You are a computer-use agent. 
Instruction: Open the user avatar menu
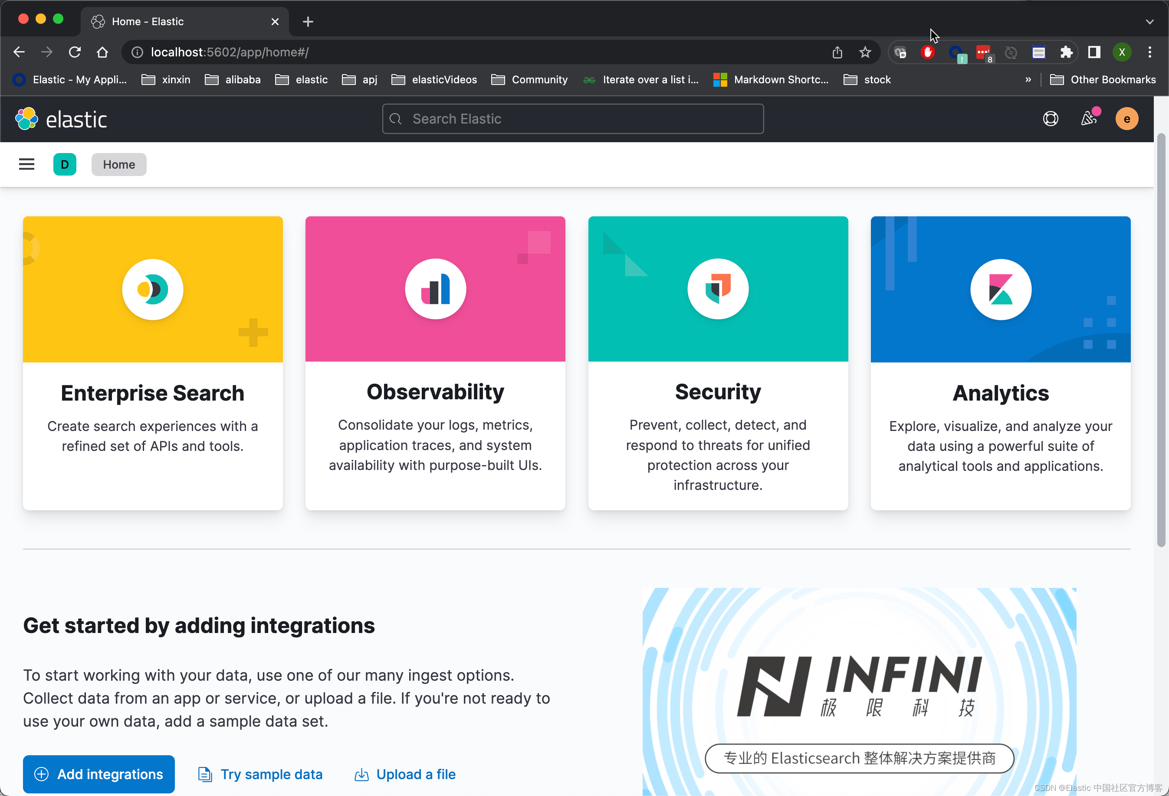point(1127,119)
